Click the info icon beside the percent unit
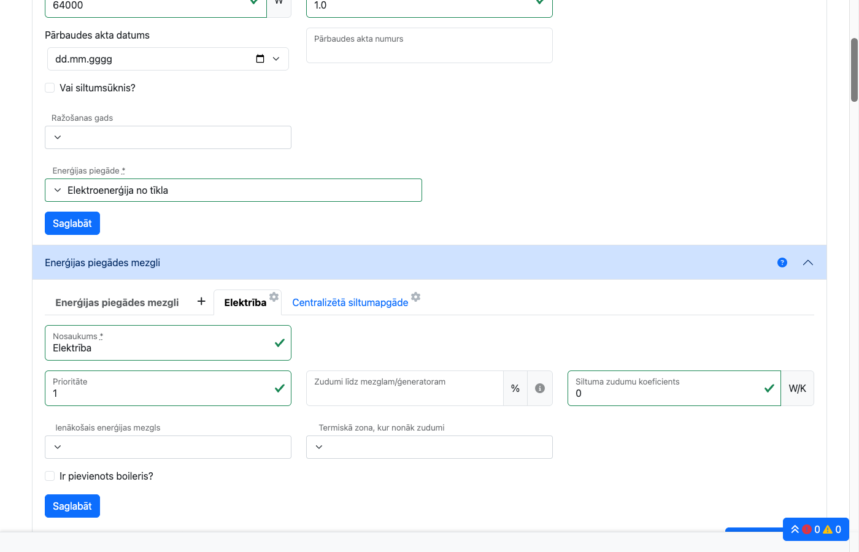 540,388
